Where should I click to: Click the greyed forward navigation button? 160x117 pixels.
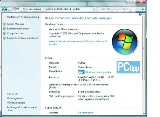(x=10, y=9)
